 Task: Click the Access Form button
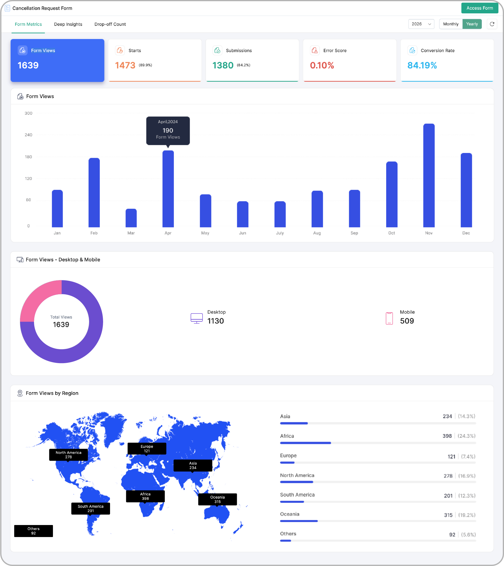point(479,8)
